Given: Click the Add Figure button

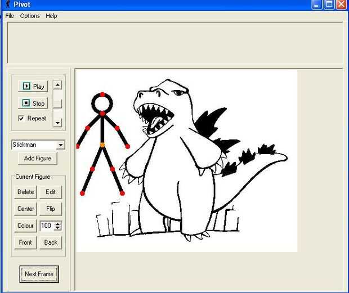Looking at the screenshot, I should point(38,158).
